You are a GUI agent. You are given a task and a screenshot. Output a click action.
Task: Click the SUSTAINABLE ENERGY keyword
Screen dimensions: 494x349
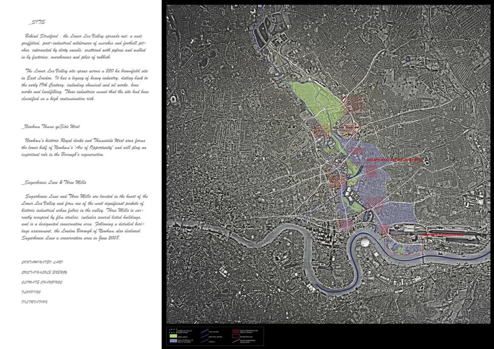tap(44, 272)
